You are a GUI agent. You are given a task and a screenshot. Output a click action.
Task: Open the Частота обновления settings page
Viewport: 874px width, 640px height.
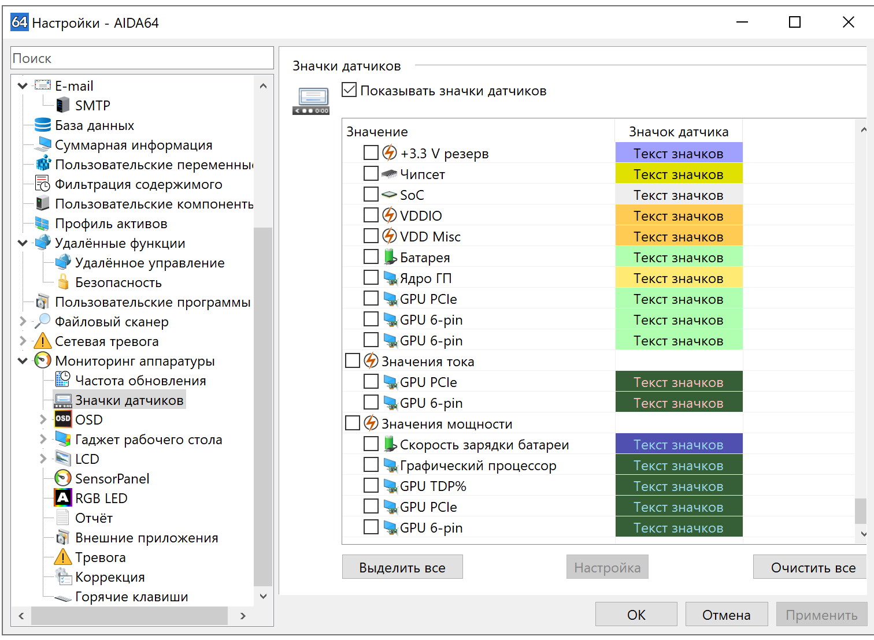tap(140, 380)
